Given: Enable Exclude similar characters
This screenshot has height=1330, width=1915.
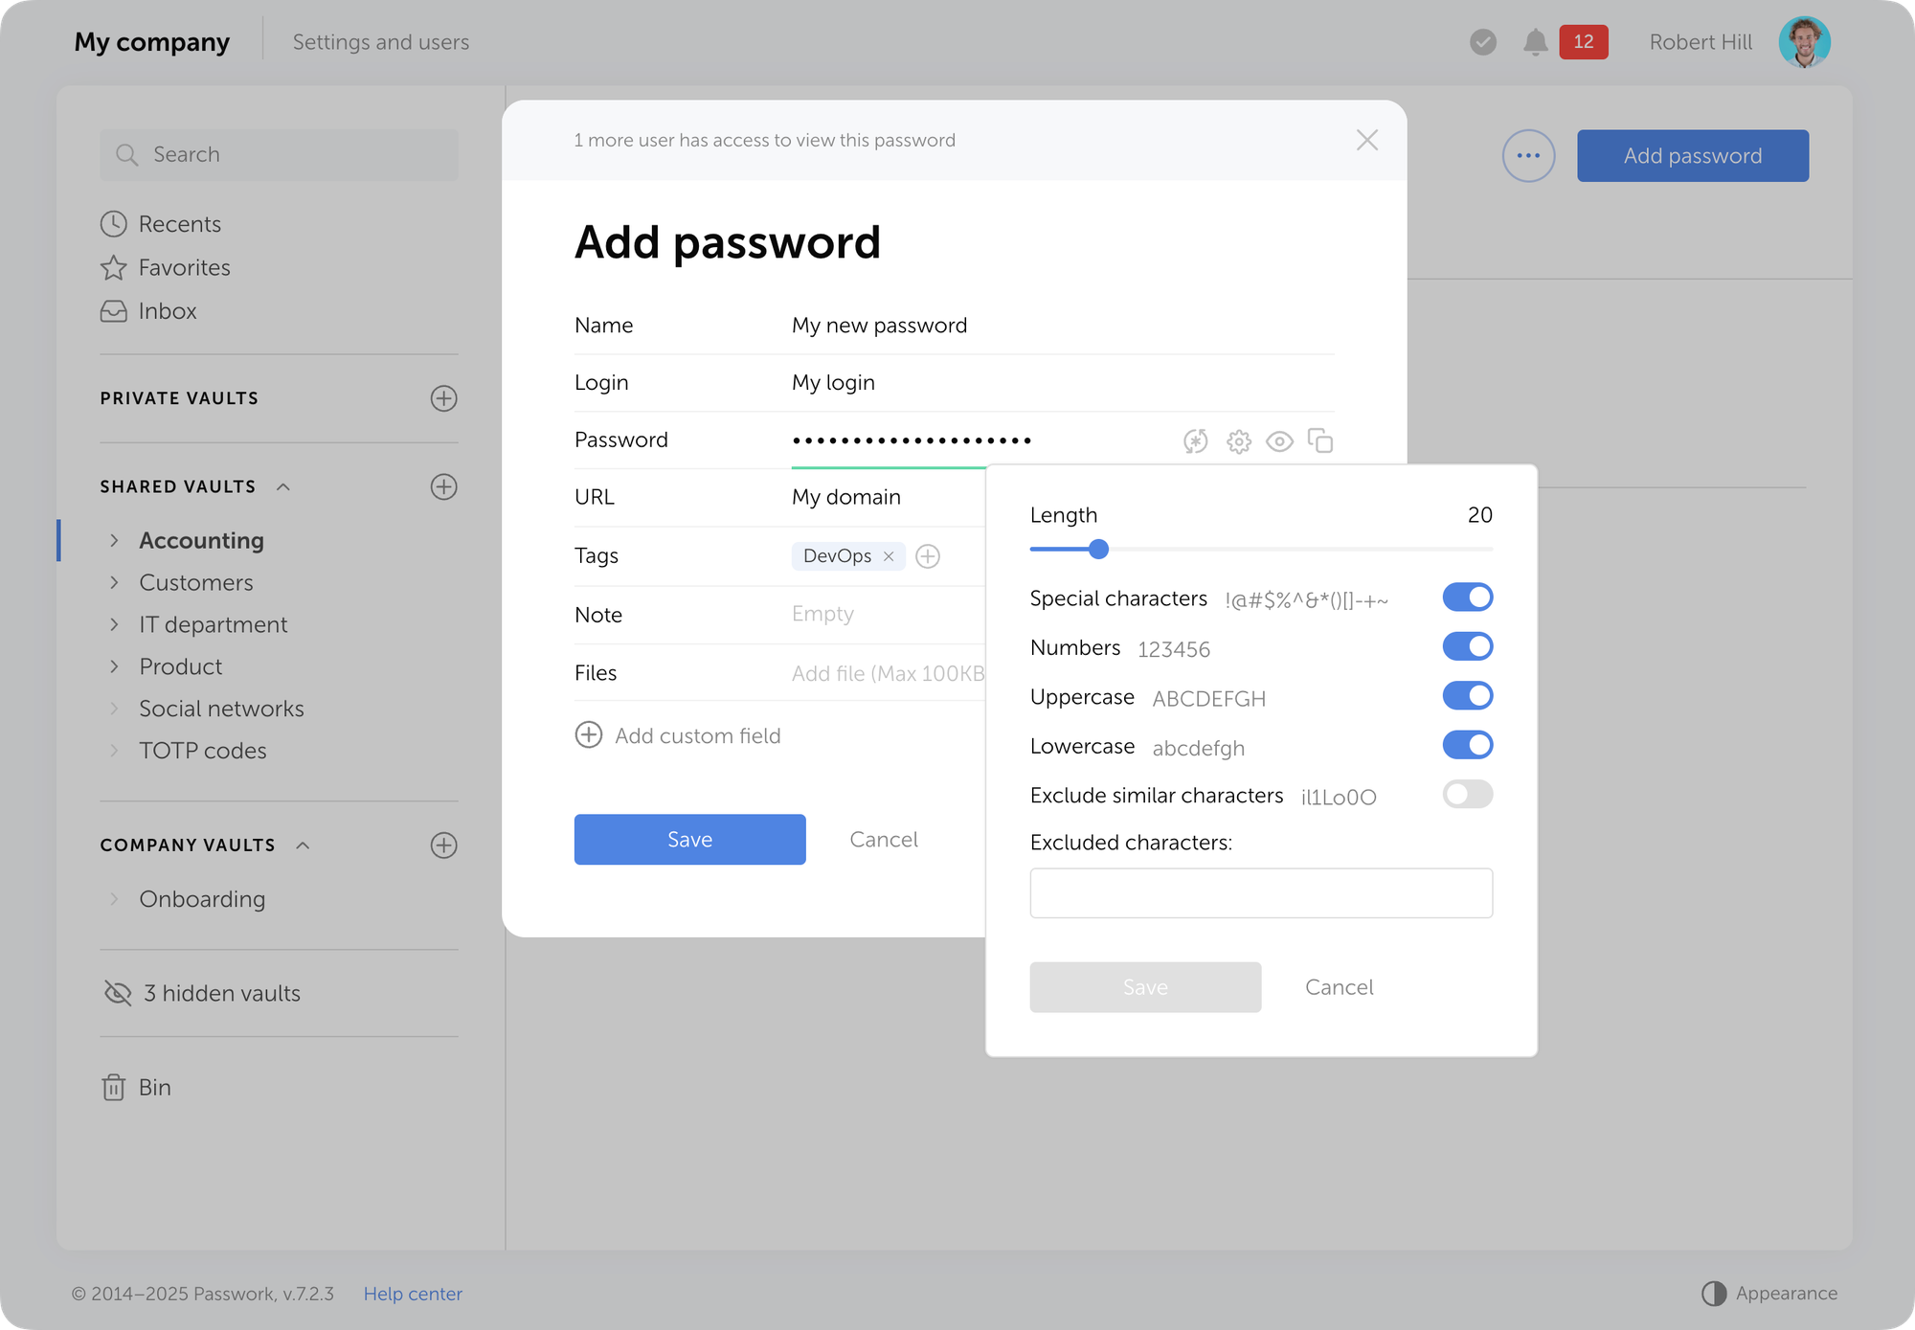Looking at the screenshot, I should click(1467, 794).
